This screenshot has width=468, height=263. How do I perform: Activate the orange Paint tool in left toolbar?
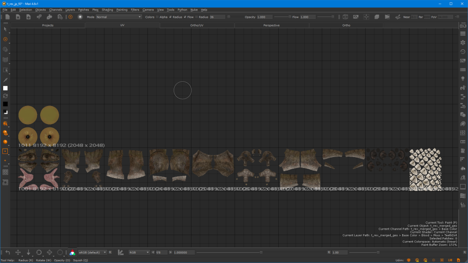(5, 39)
